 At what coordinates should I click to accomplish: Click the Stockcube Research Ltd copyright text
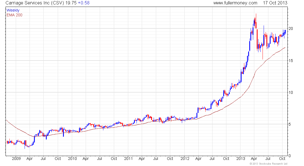tap(268, 164)
